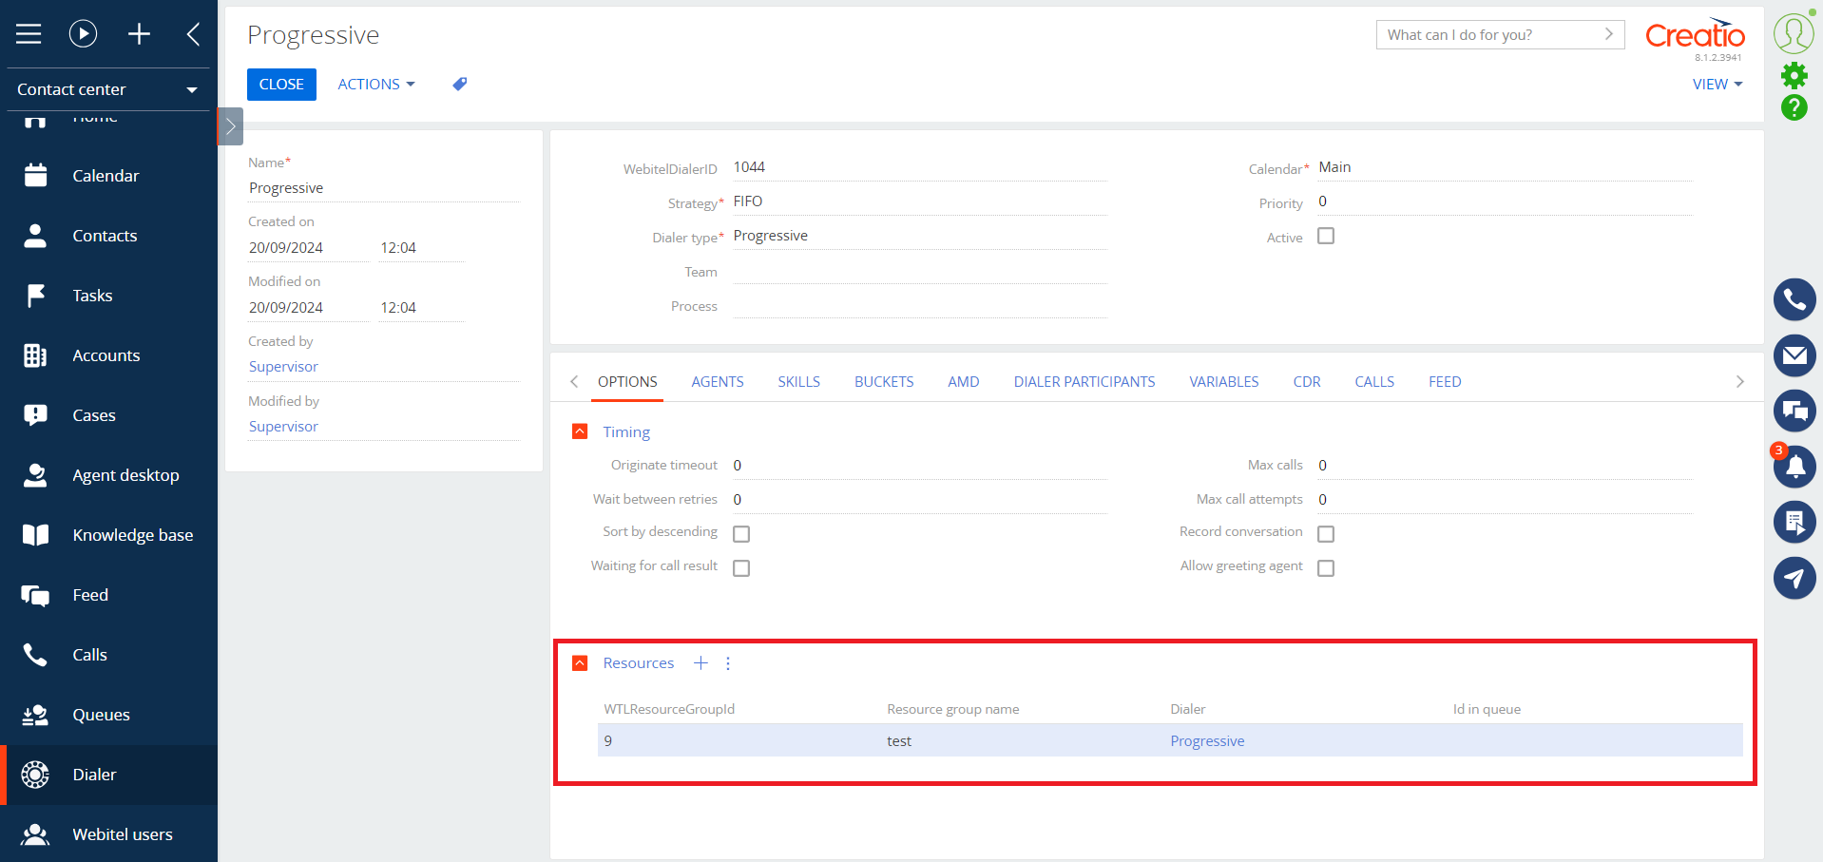Switch to the Variables tab
The width and height of the screenshot is (1823, 862).
1224,382
